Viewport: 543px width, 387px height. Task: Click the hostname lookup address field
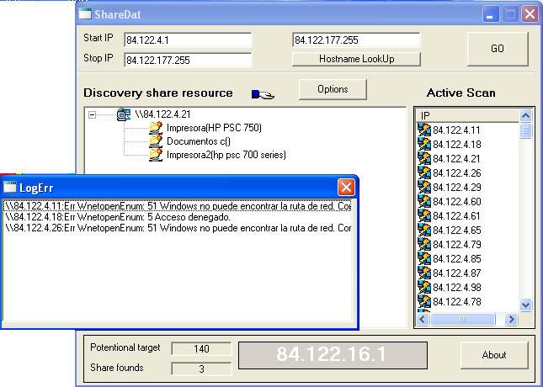(x=355, y=40)
